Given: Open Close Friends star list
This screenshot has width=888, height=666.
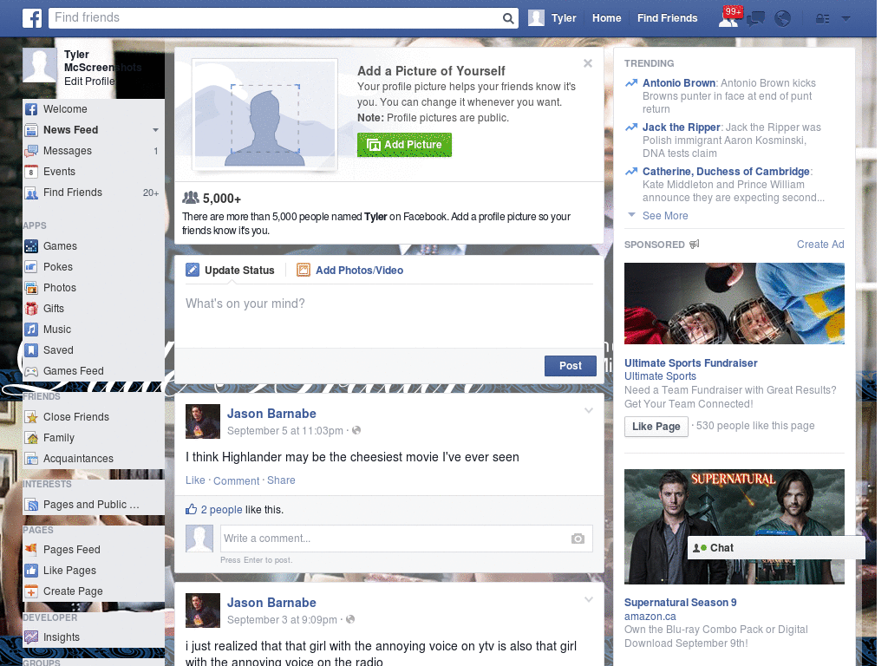Looking at the screenshot, I should coord(94,417).
